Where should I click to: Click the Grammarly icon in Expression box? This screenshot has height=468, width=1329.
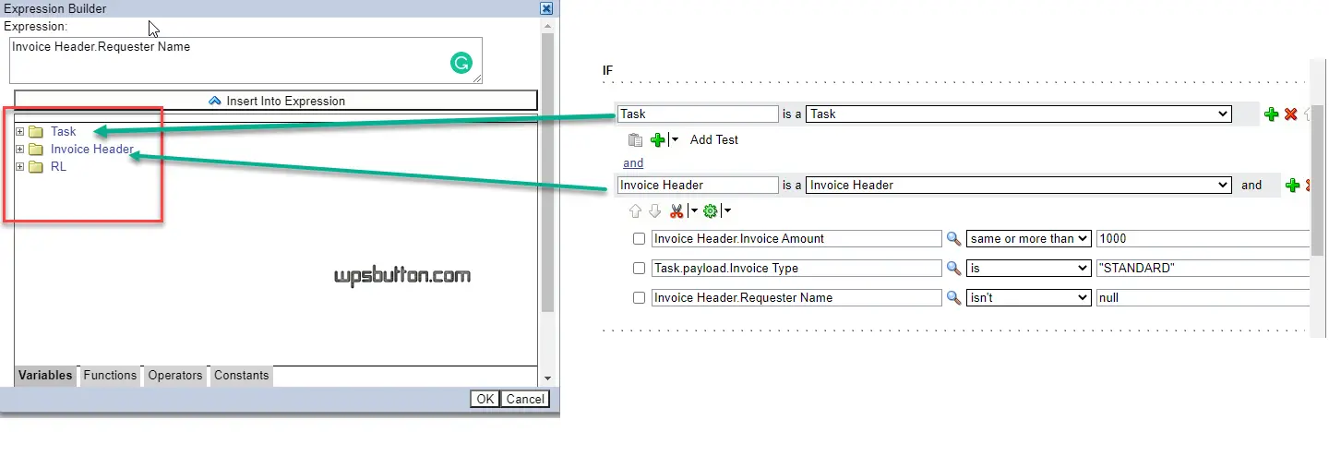point(461,64)
